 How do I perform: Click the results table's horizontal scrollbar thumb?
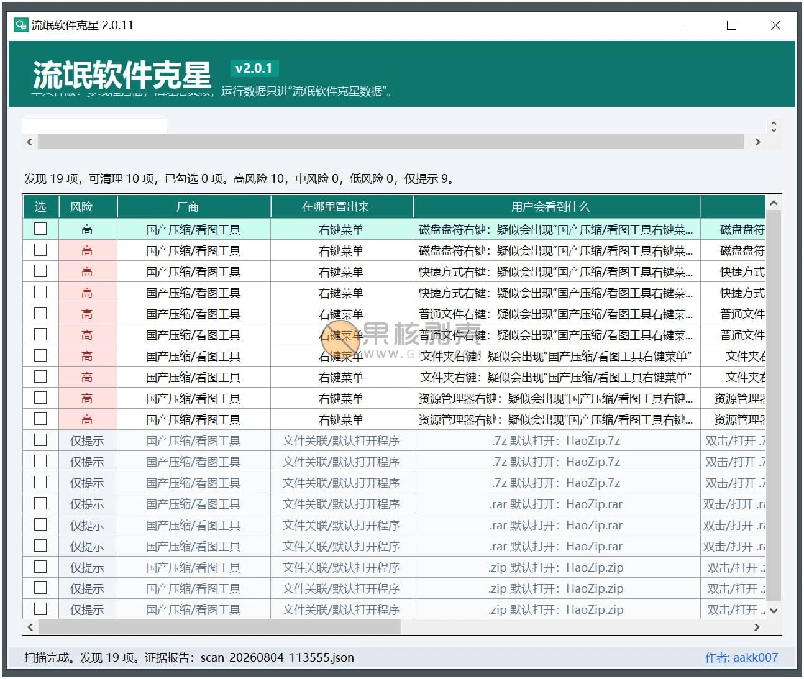pos(219,627)
